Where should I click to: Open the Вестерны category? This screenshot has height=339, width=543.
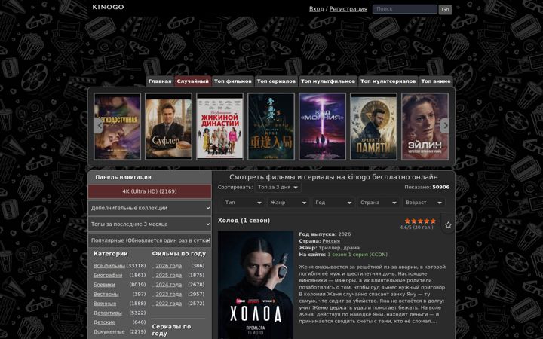pos(106,294)
